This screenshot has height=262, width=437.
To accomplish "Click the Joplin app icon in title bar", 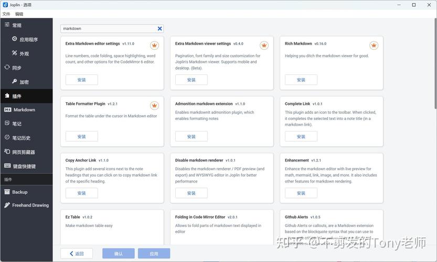I will tap(5, 5).
